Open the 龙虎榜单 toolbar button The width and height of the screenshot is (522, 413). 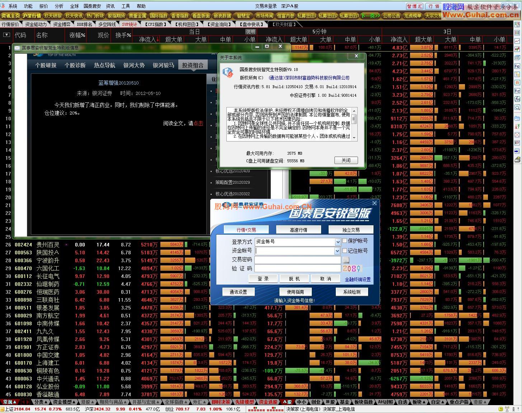(413, 16)
